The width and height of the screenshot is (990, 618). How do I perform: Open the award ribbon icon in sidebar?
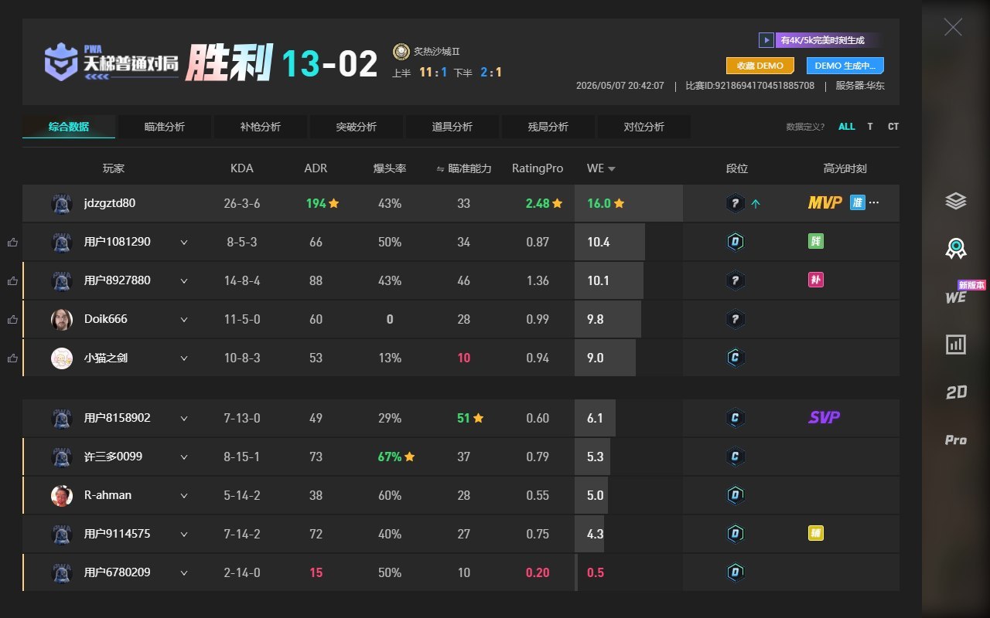click(956, 248)
